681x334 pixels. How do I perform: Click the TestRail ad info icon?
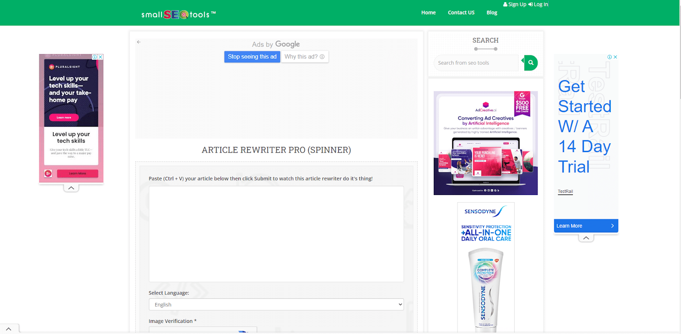tap(609, 57)
